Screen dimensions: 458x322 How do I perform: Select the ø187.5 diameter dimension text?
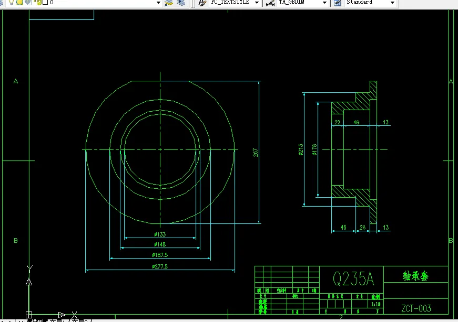point(160,255)
